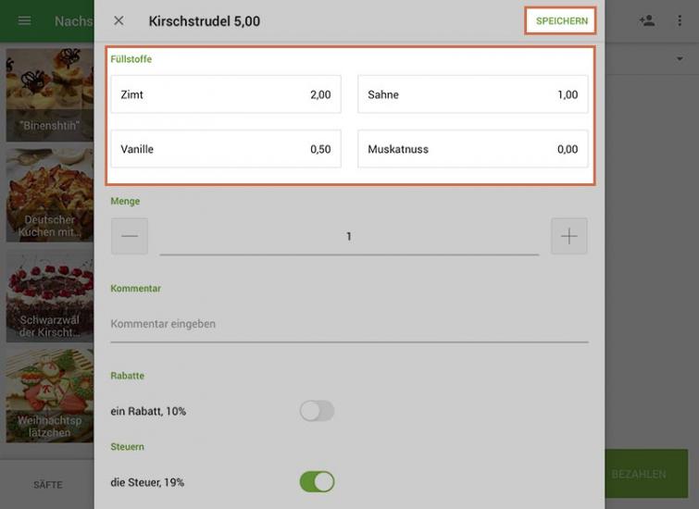The width and height of the screenshot is (699, 509).
Task: Select the Bienenstich cake thumbnail
Action: click(50, 97)
